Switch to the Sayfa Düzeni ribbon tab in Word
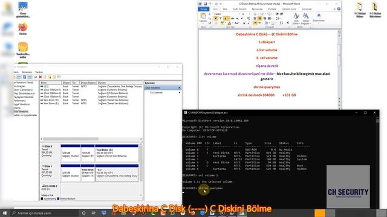This screenshot has height=217, width=387. point(239,9)
